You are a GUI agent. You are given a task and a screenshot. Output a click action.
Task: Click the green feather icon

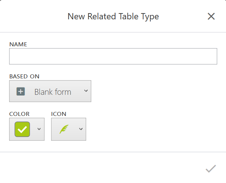click(64, 129)
